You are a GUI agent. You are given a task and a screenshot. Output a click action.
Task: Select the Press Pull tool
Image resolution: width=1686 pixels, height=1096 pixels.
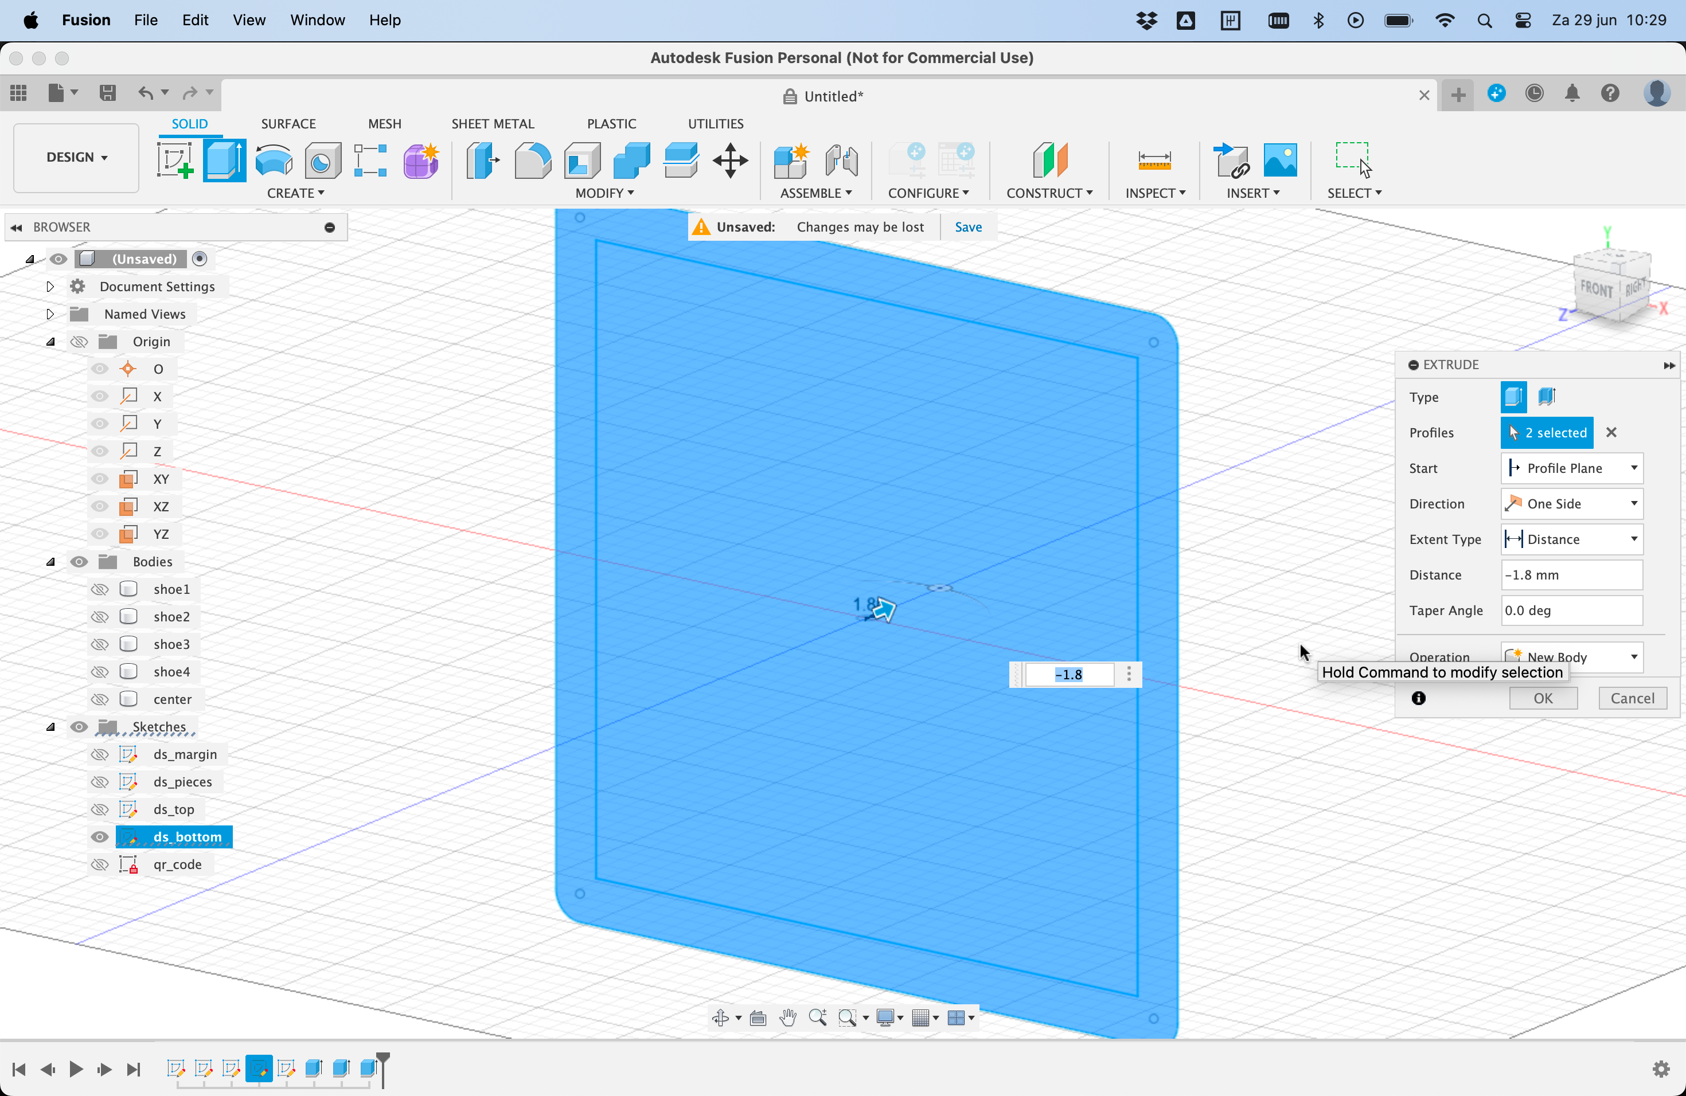coord(483,160)
